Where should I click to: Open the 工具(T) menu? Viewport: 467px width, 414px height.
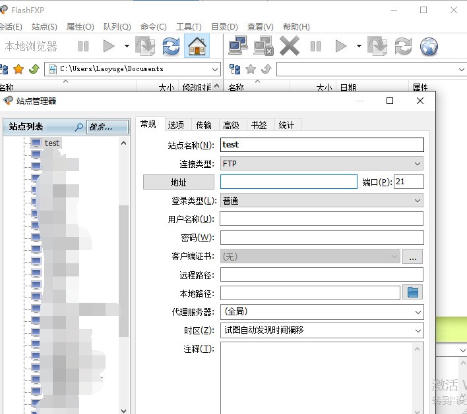(x=188, y=27)
